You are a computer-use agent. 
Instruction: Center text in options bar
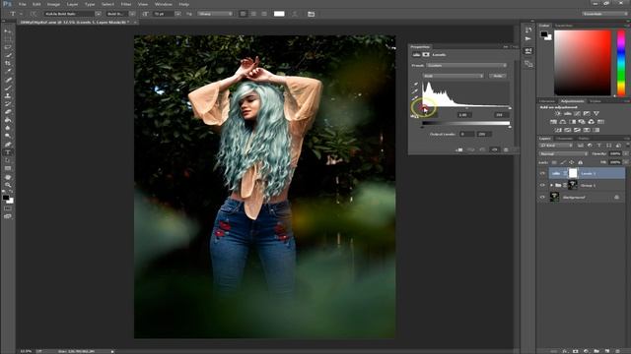(x=253, y=14)
